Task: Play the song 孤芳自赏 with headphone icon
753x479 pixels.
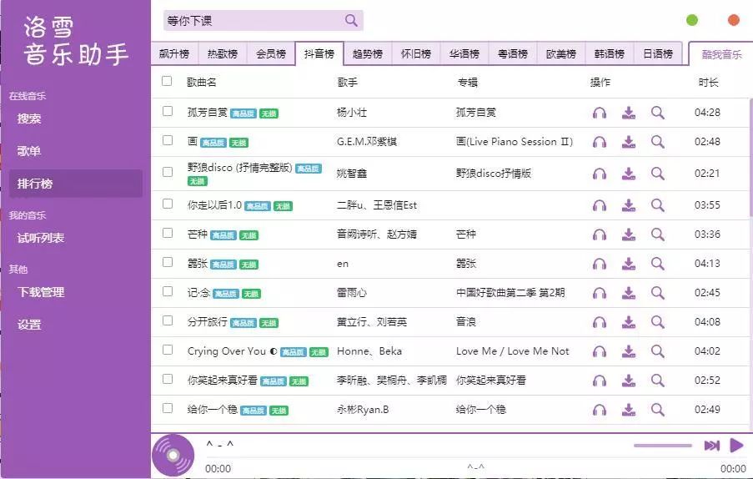Action: (x=600, y=113)
